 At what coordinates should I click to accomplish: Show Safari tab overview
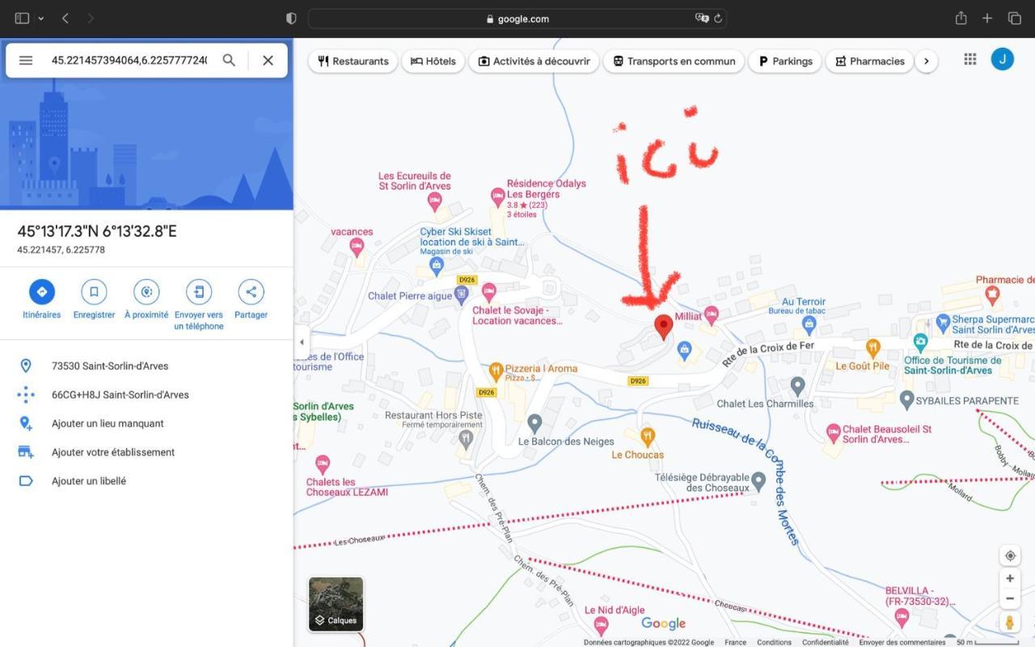[x=1014, y=18]
